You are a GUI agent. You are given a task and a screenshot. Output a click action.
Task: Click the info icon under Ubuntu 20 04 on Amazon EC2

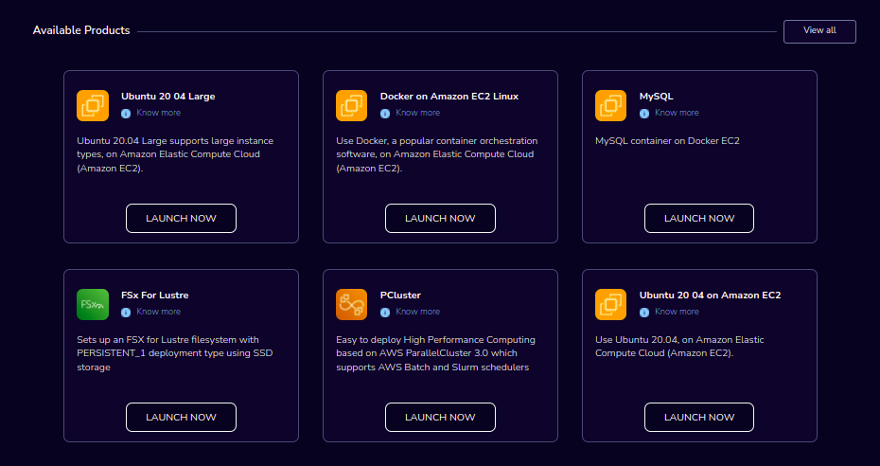[x=644, y=313]
